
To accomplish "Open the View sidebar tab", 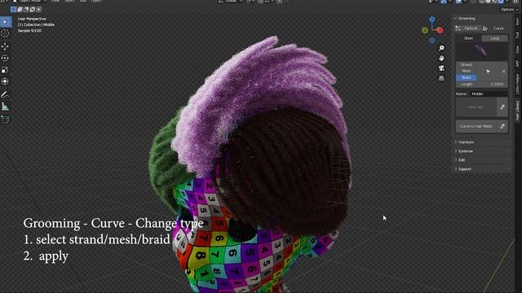I will coord(517,50).
